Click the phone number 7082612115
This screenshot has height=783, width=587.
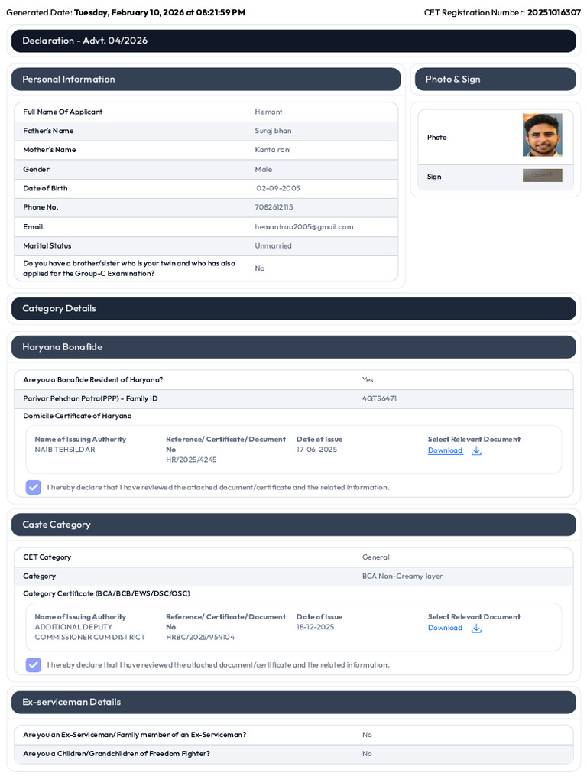click(274, 207)
